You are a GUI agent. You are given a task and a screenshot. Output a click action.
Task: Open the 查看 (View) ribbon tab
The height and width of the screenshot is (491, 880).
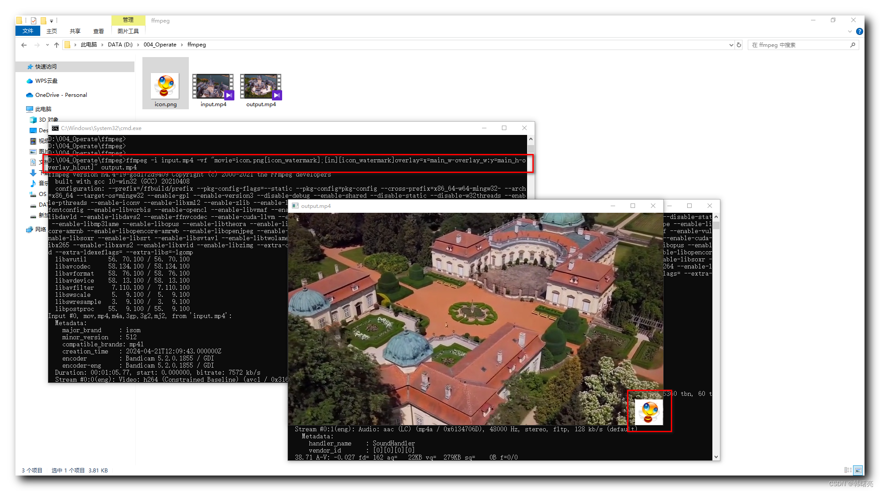click(x=99, y=31)
